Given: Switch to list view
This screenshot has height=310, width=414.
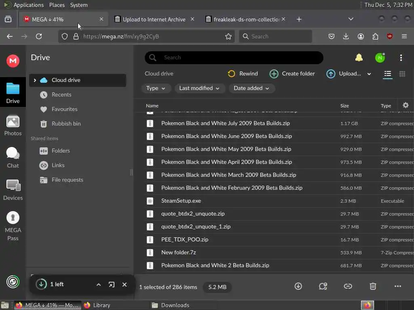Looking at the screenshot, I should pyautogui.click(x=387, y=74).
